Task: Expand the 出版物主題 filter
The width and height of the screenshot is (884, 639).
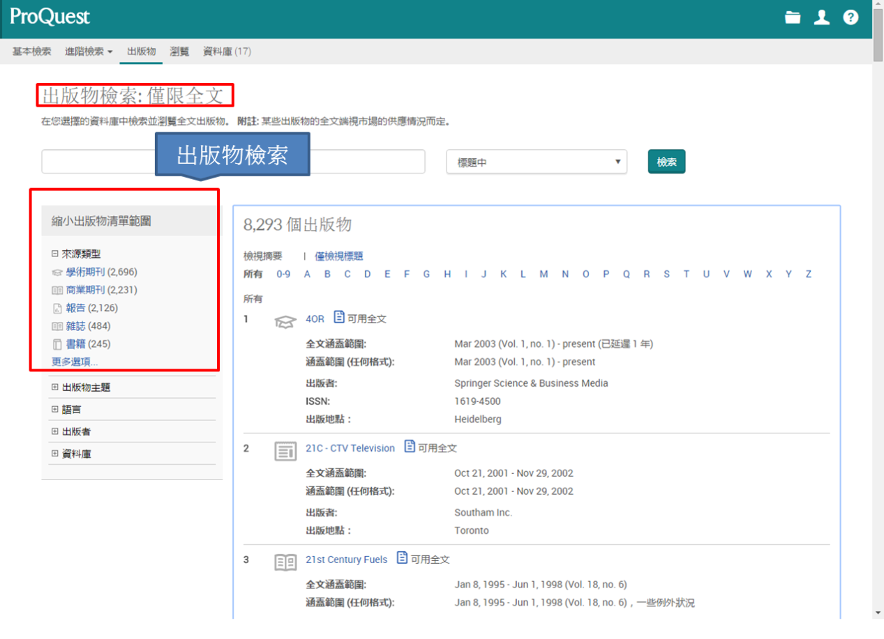Action: (55, 387)
